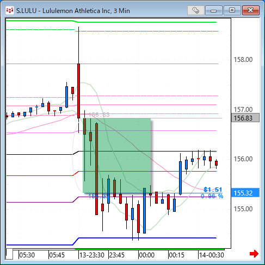Image resolution: width=265 pixels, height=265 pixels.
Task: Click the tall red candle at 13-23:30
Action: (78, 91)
